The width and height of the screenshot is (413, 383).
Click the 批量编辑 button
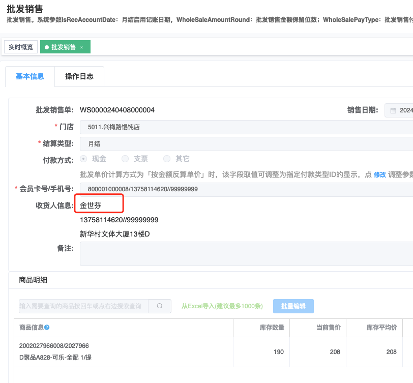(293, 306)
